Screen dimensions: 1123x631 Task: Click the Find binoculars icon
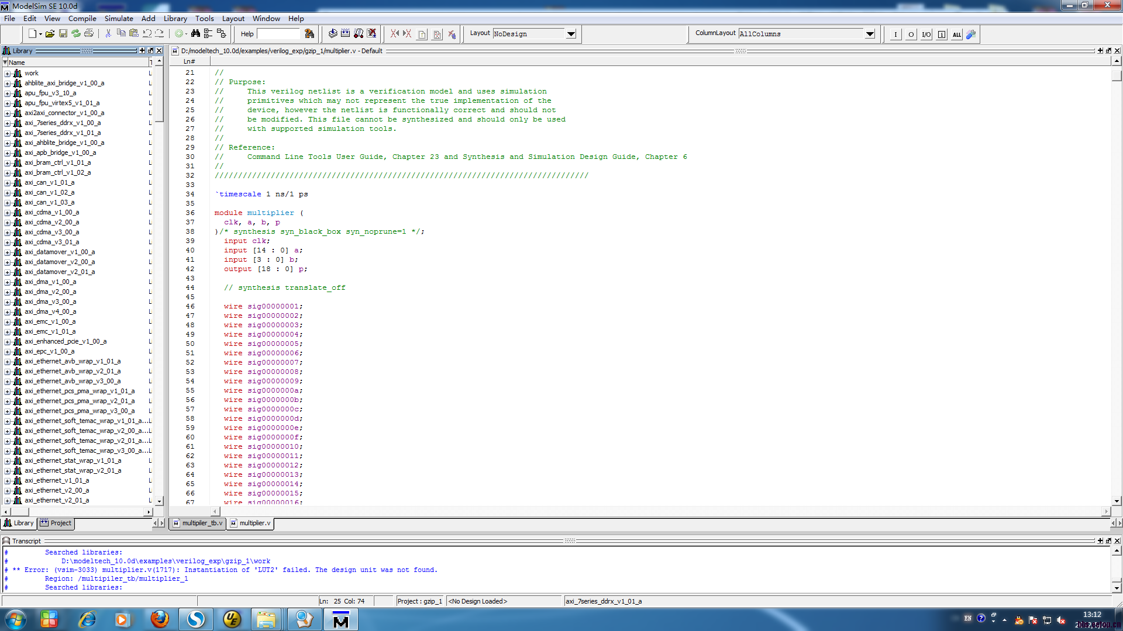pyautogui.click(x=195, y=34)
